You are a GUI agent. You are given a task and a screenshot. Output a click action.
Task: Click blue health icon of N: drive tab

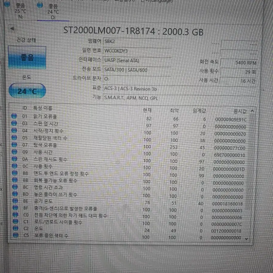(x=7, y=4)
